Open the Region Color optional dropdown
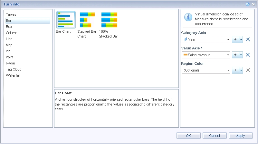 click(x=228, y=70)
